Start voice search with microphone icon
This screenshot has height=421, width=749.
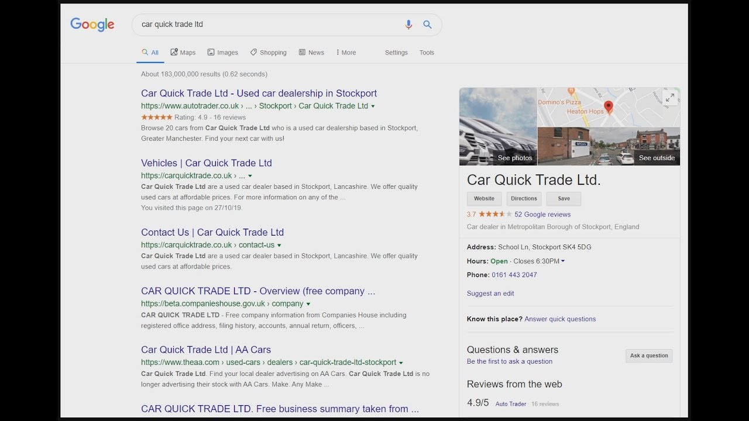[x=408, y=25]
